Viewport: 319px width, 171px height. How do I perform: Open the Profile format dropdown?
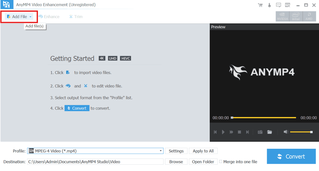click(161, 151)
